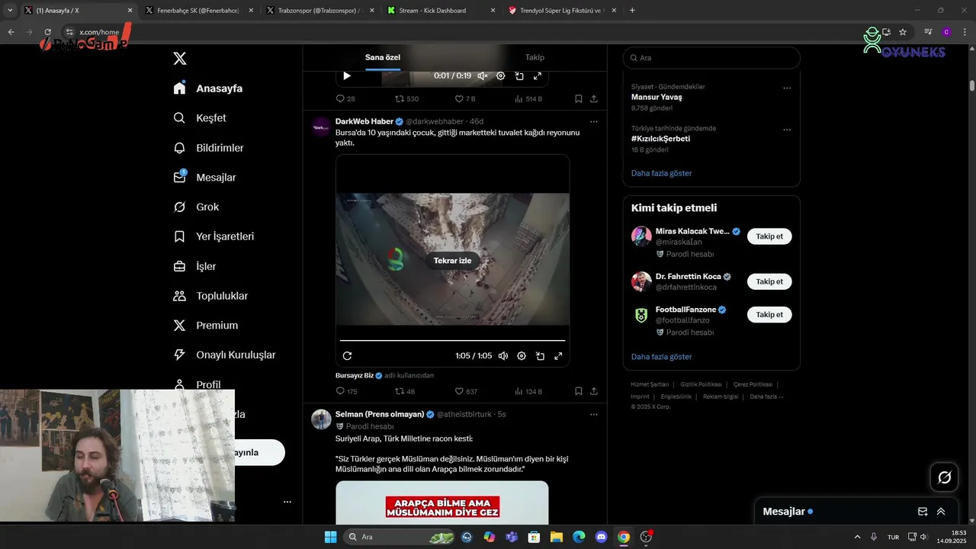976x549 pixels.
Task: Open Yer İşaretleri bookmarks
Action: point(213,237)
